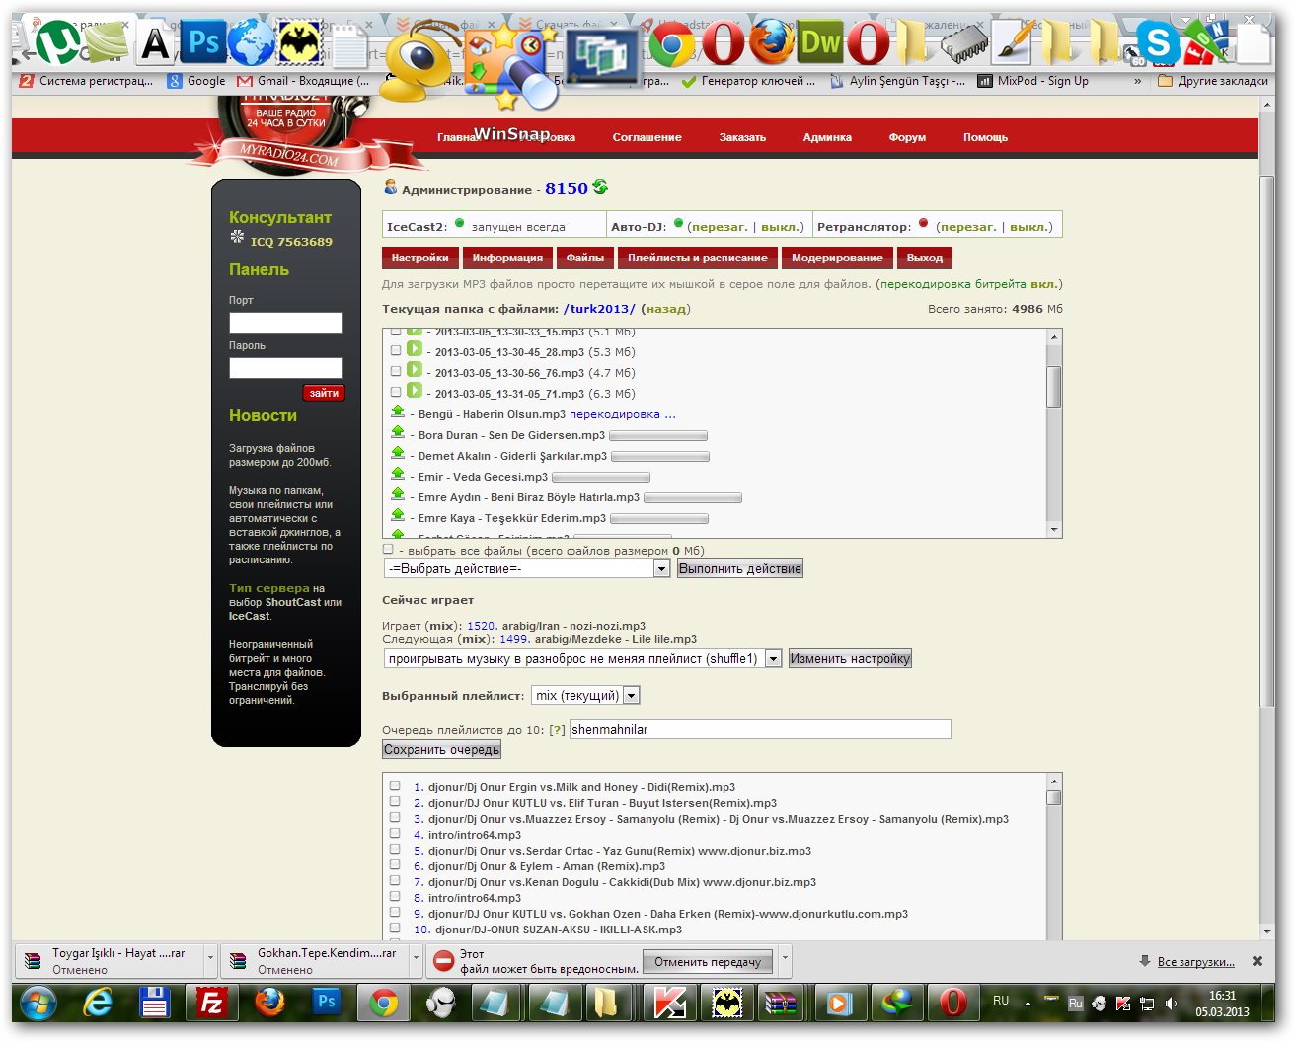Open Skype from the top dock
1295x1042 pixels.
pos(1157,42)
